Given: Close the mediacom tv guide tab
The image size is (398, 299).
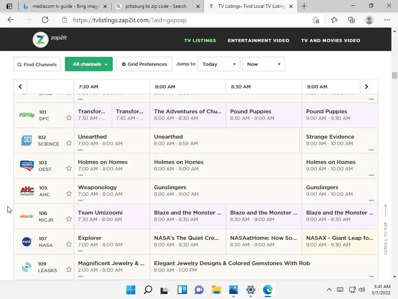Looking at the screenshot, I should pyautogui.click(x=105, y=6).
